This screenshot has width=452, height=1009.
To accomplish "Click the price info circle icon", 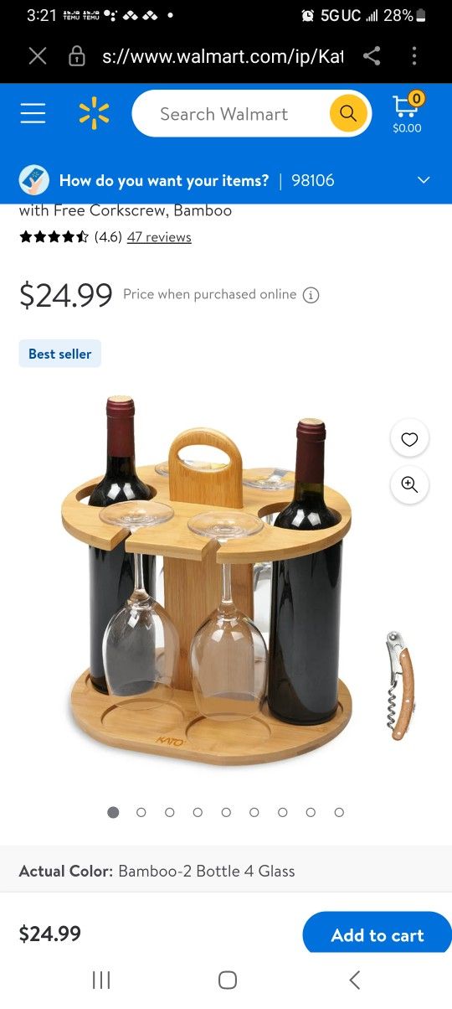I will coord(311,295).
